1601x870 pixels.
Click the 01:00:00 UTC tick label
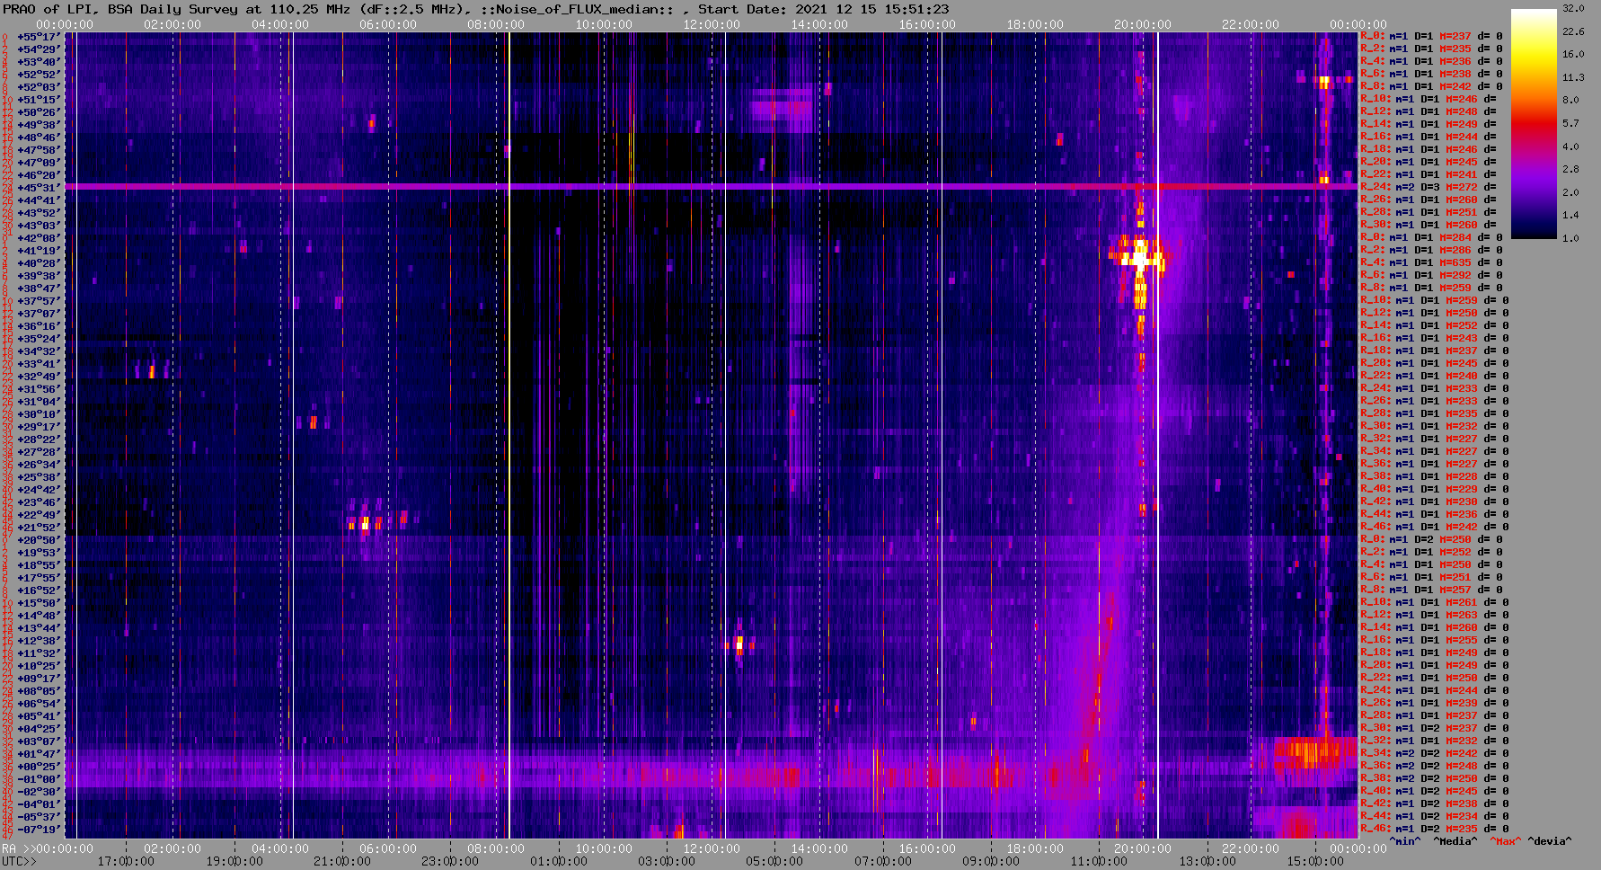coord(559,861)
